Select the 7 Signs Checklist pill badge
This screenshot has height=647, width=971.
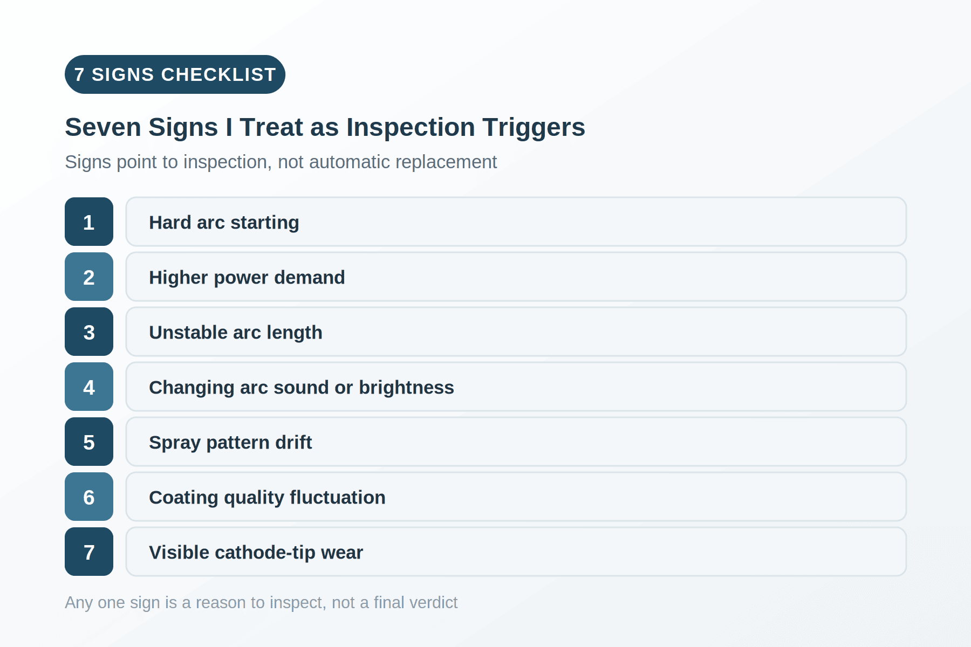coord(175,74)
